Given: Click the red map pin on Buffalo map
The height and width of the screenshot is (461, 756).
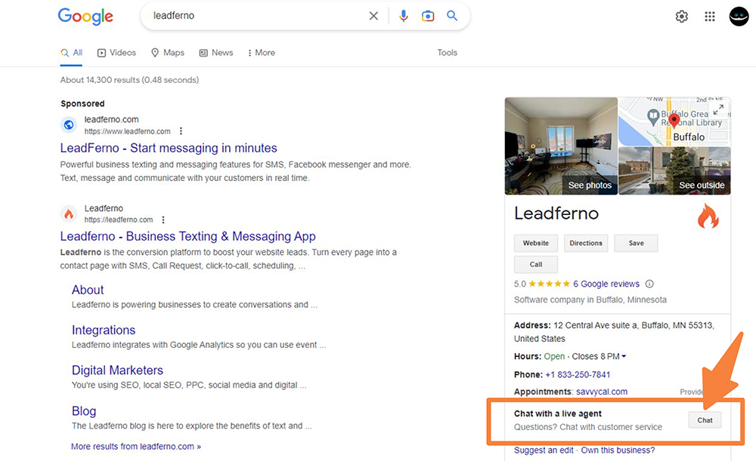Looking at the screenshot, I should (x=674, y=120).
